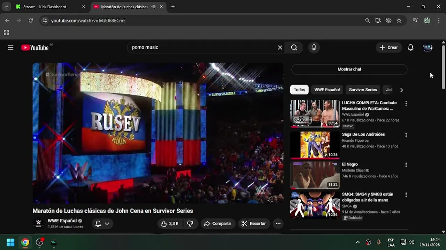The width and height of the screenshot is (446, 250).
Task: Toggle microphone icon in system tray
Action: tap(379, 242)
